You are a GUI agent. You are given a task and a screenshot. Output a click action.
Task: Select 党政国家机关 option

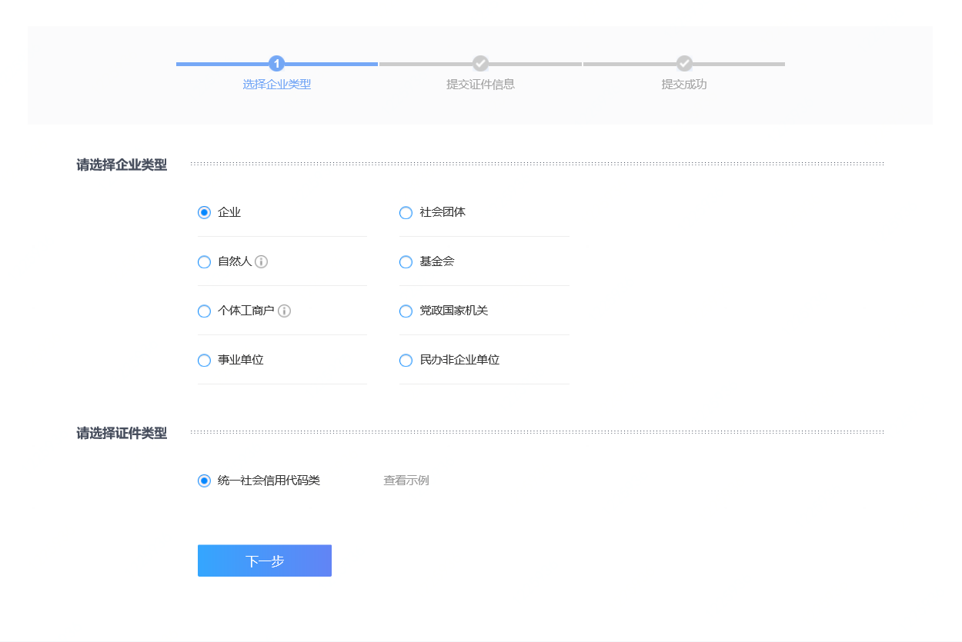pos(406,311)
